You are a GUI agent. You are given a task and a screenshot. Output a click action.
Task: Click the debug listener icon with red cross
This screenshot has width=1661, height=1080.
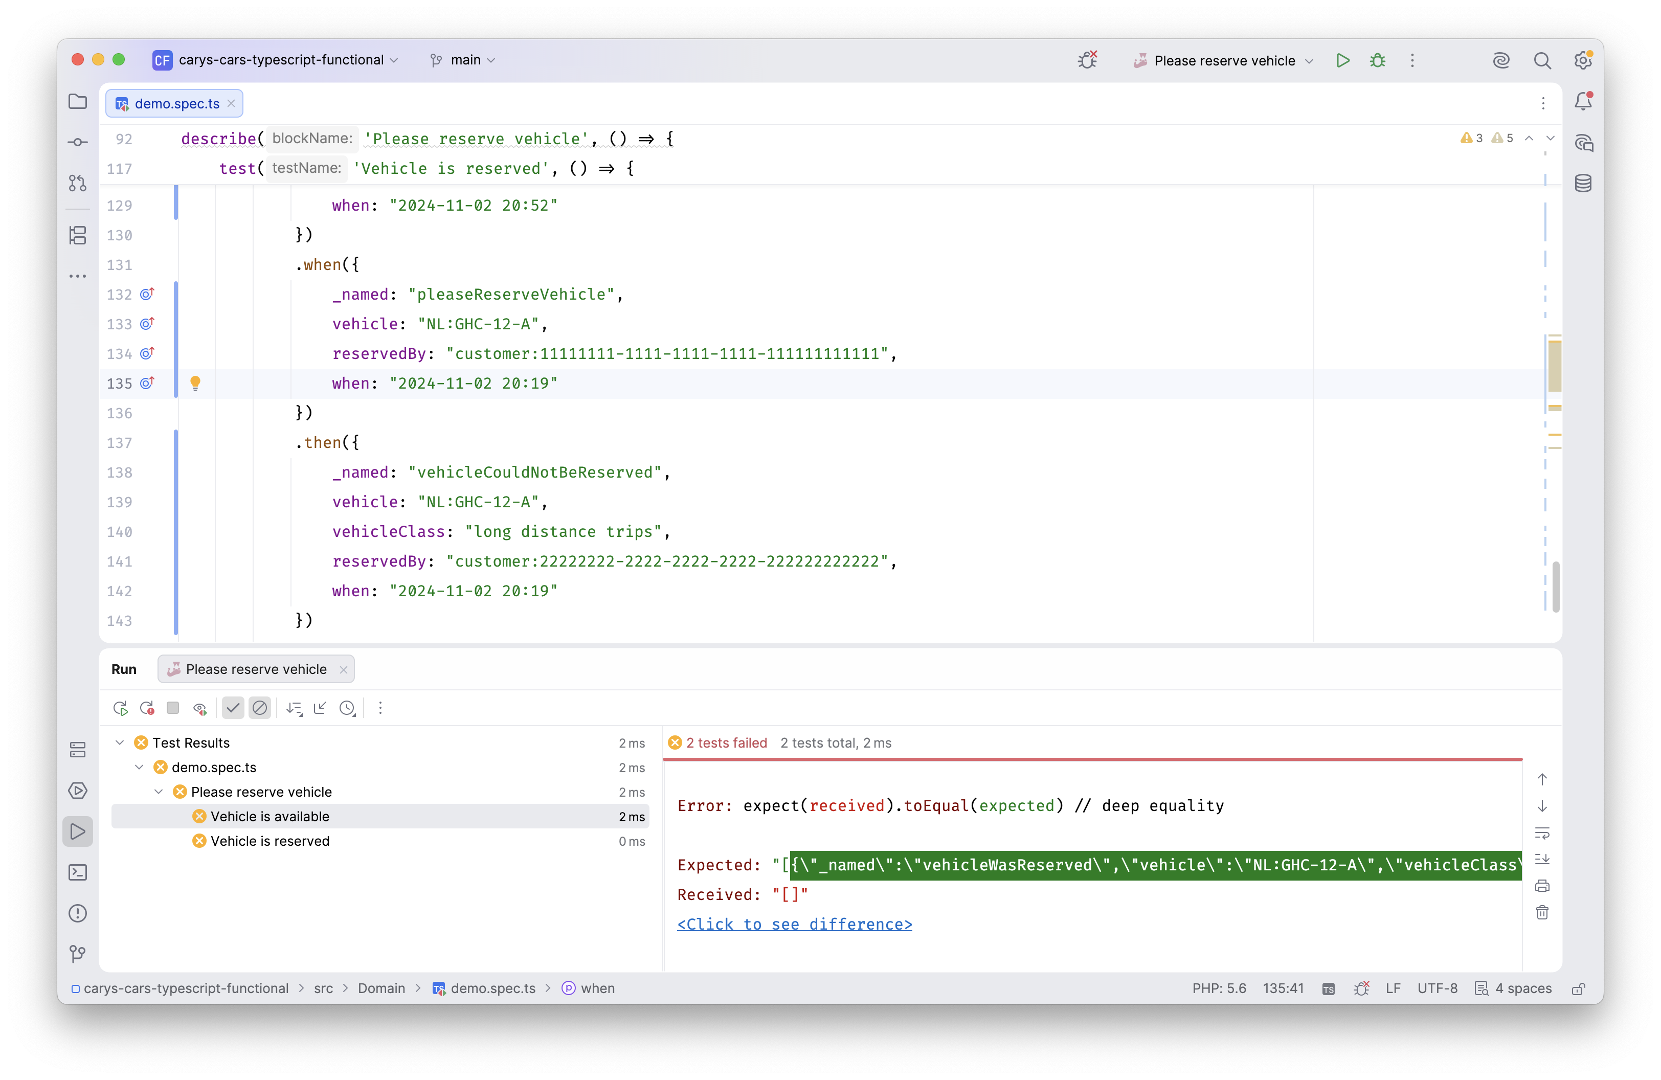[x=1087, y=60]
